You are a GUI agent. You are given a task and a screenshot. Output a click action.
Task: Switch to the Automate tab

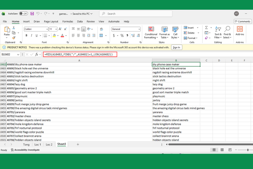click(x=114, y=22)
